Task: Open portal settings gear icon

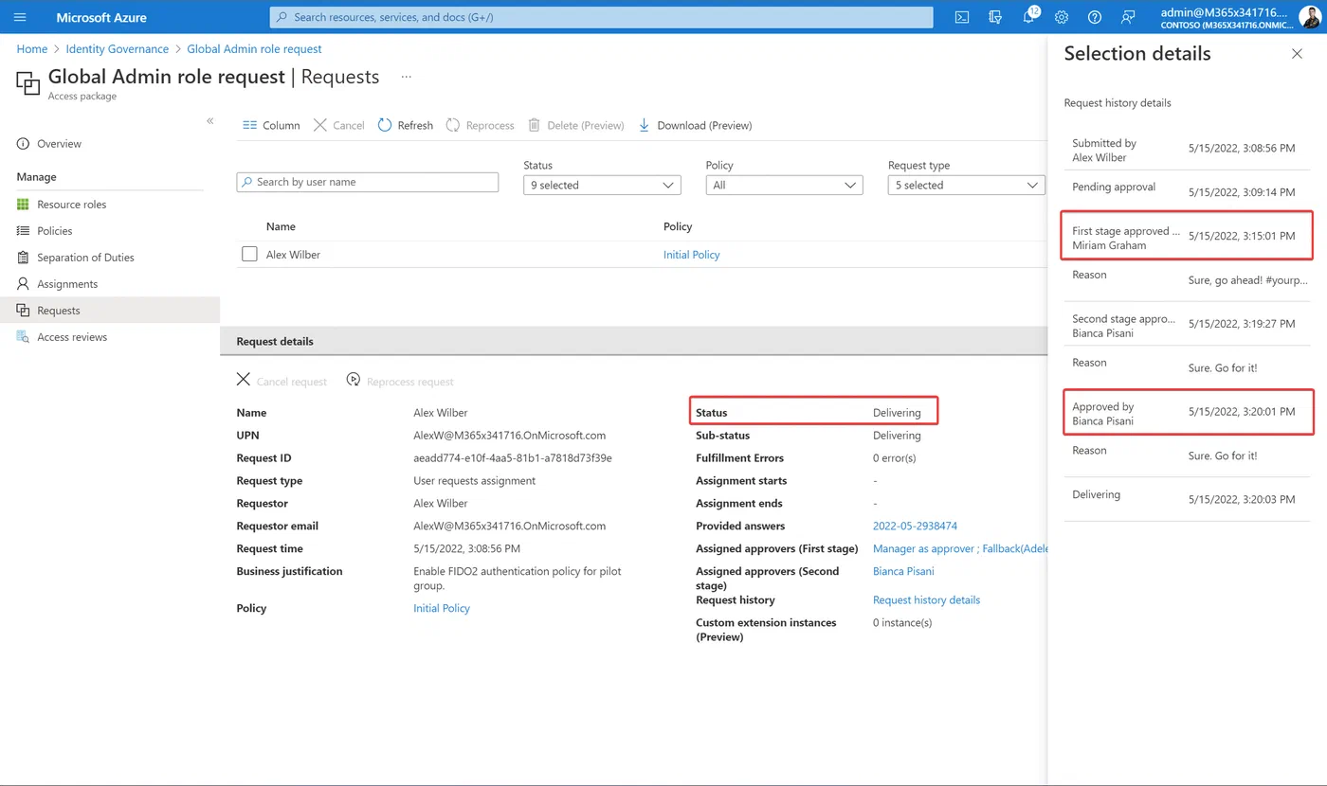Action: tap(1062, 17)
